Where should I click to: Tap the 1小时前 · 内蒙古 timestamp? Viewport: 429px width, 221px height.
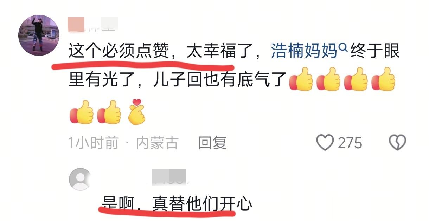123,143
